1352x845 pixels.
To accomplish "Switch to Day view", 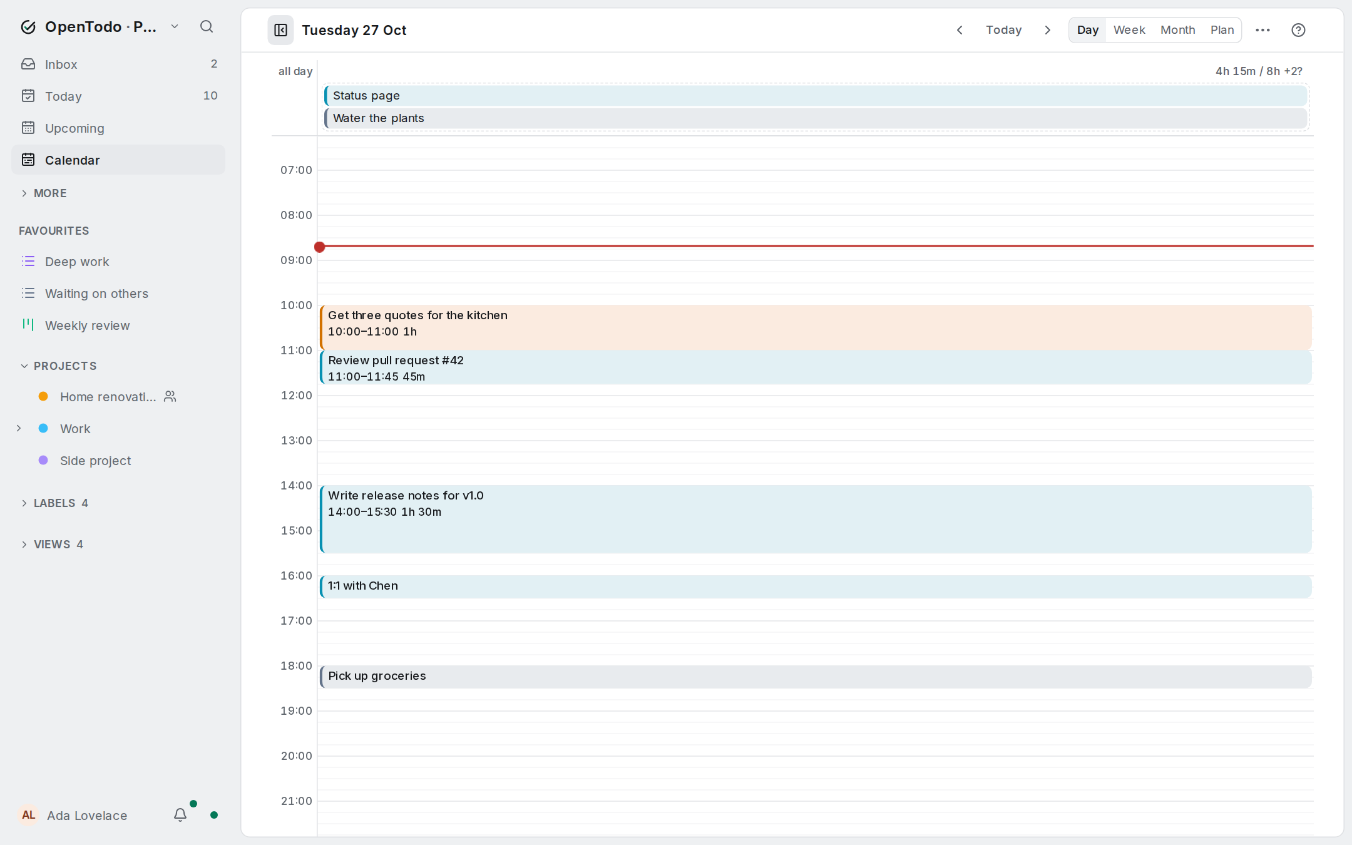I will point(1087,30).
